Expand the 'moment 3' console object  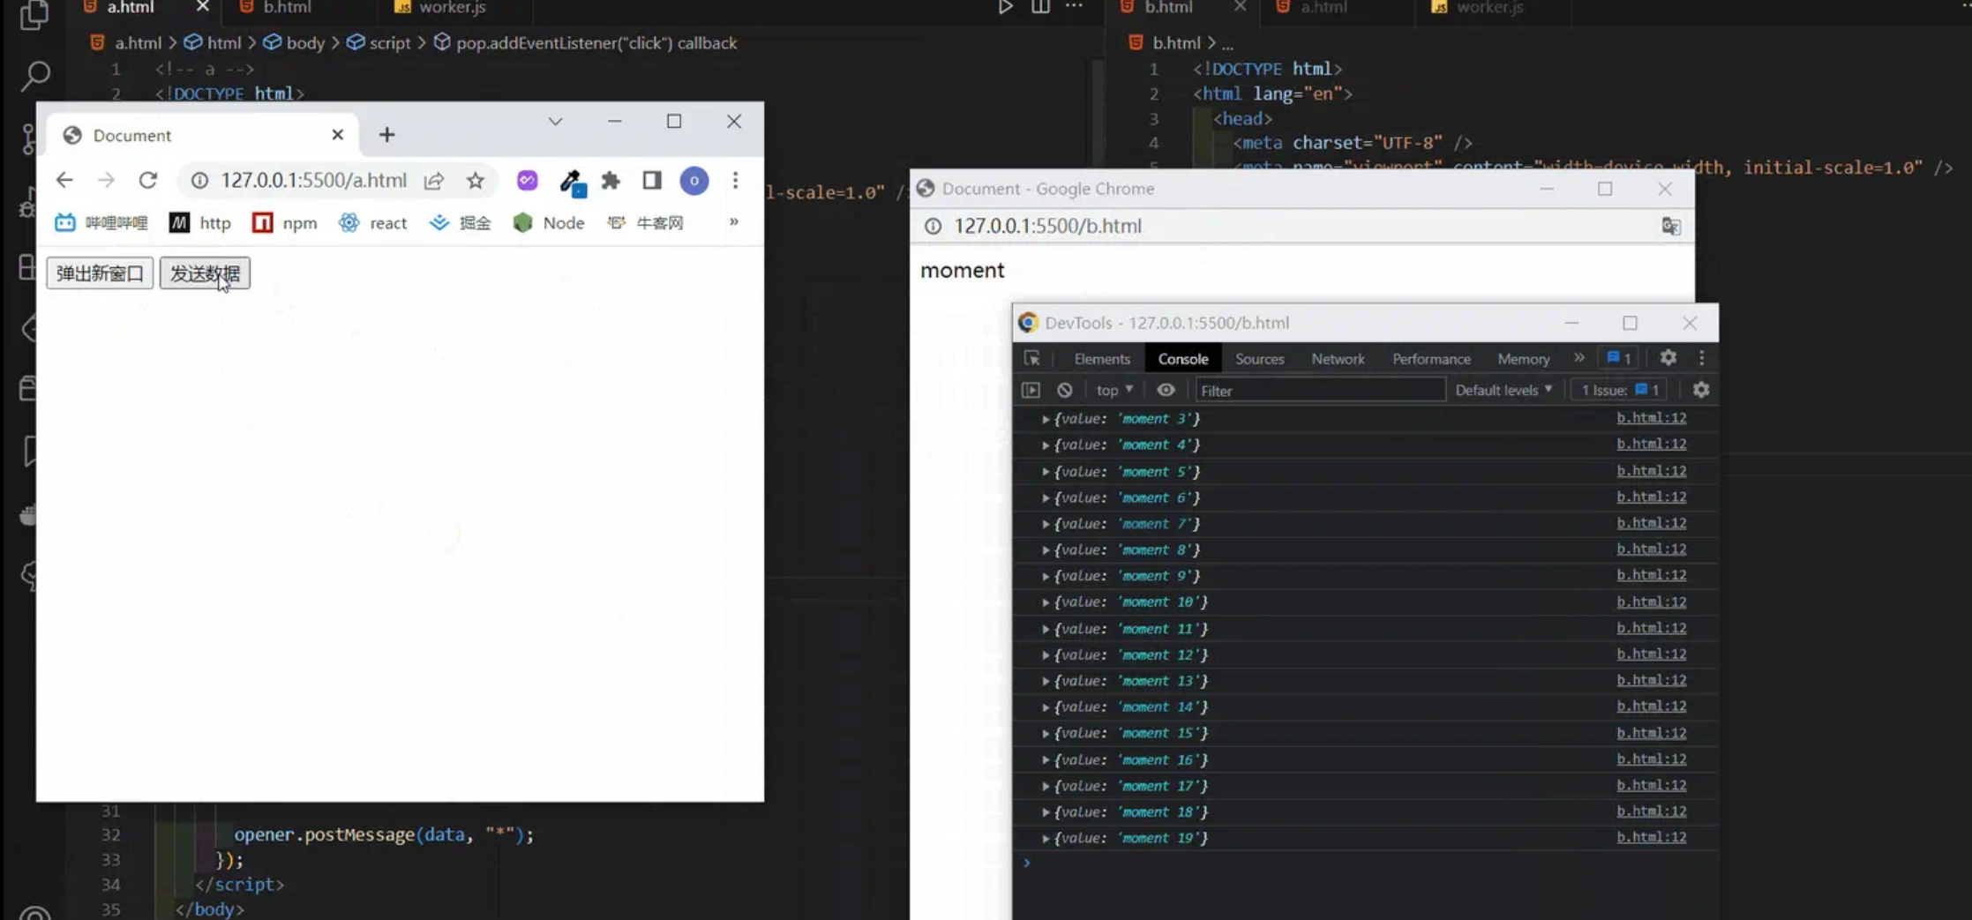tap(1046, 419)
